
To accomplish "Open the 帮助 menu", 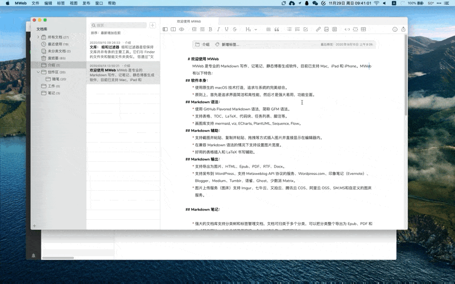I will [111, 3].
